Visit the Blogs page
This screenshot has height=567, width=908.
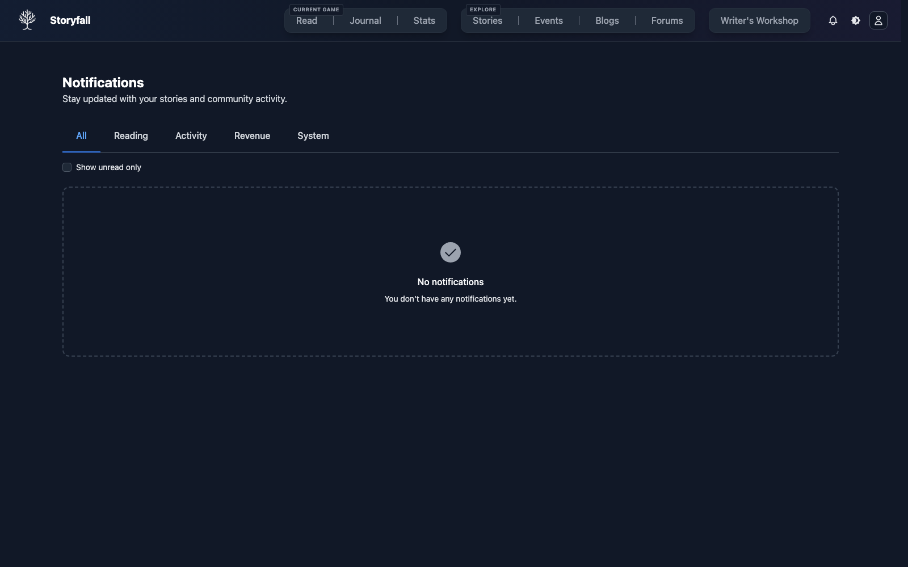[x=607, y=20]
